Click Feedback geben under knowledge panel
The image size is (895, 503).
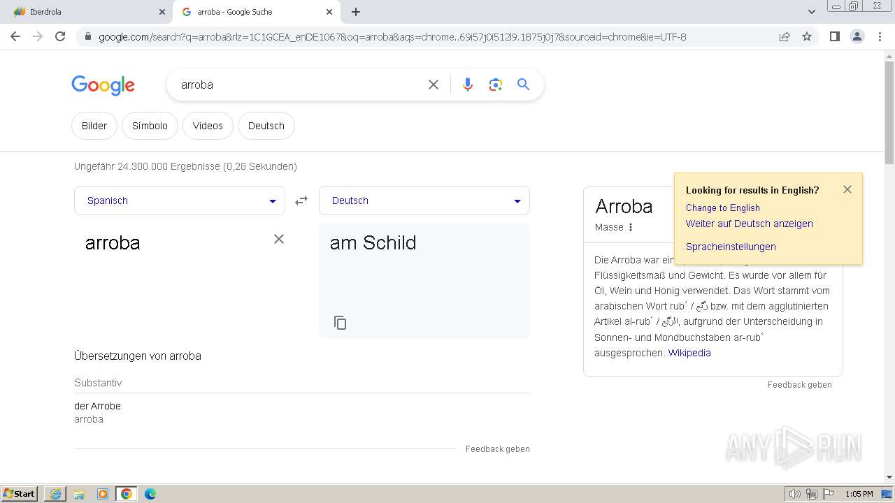point(800,385)
